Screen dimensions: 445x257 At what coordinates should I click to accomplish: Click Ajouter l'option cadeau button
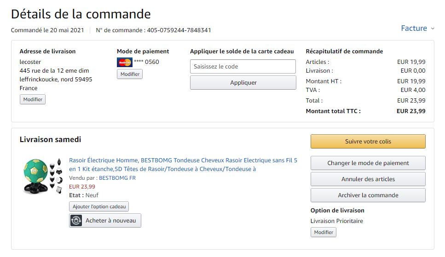coord(99,207)
